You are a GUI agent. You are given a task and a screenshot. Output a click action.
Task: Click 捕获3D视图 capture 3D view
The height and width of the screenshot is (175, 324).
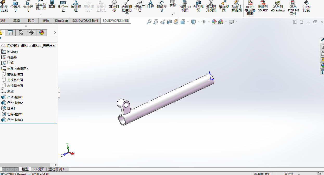(x=185, y=6)
